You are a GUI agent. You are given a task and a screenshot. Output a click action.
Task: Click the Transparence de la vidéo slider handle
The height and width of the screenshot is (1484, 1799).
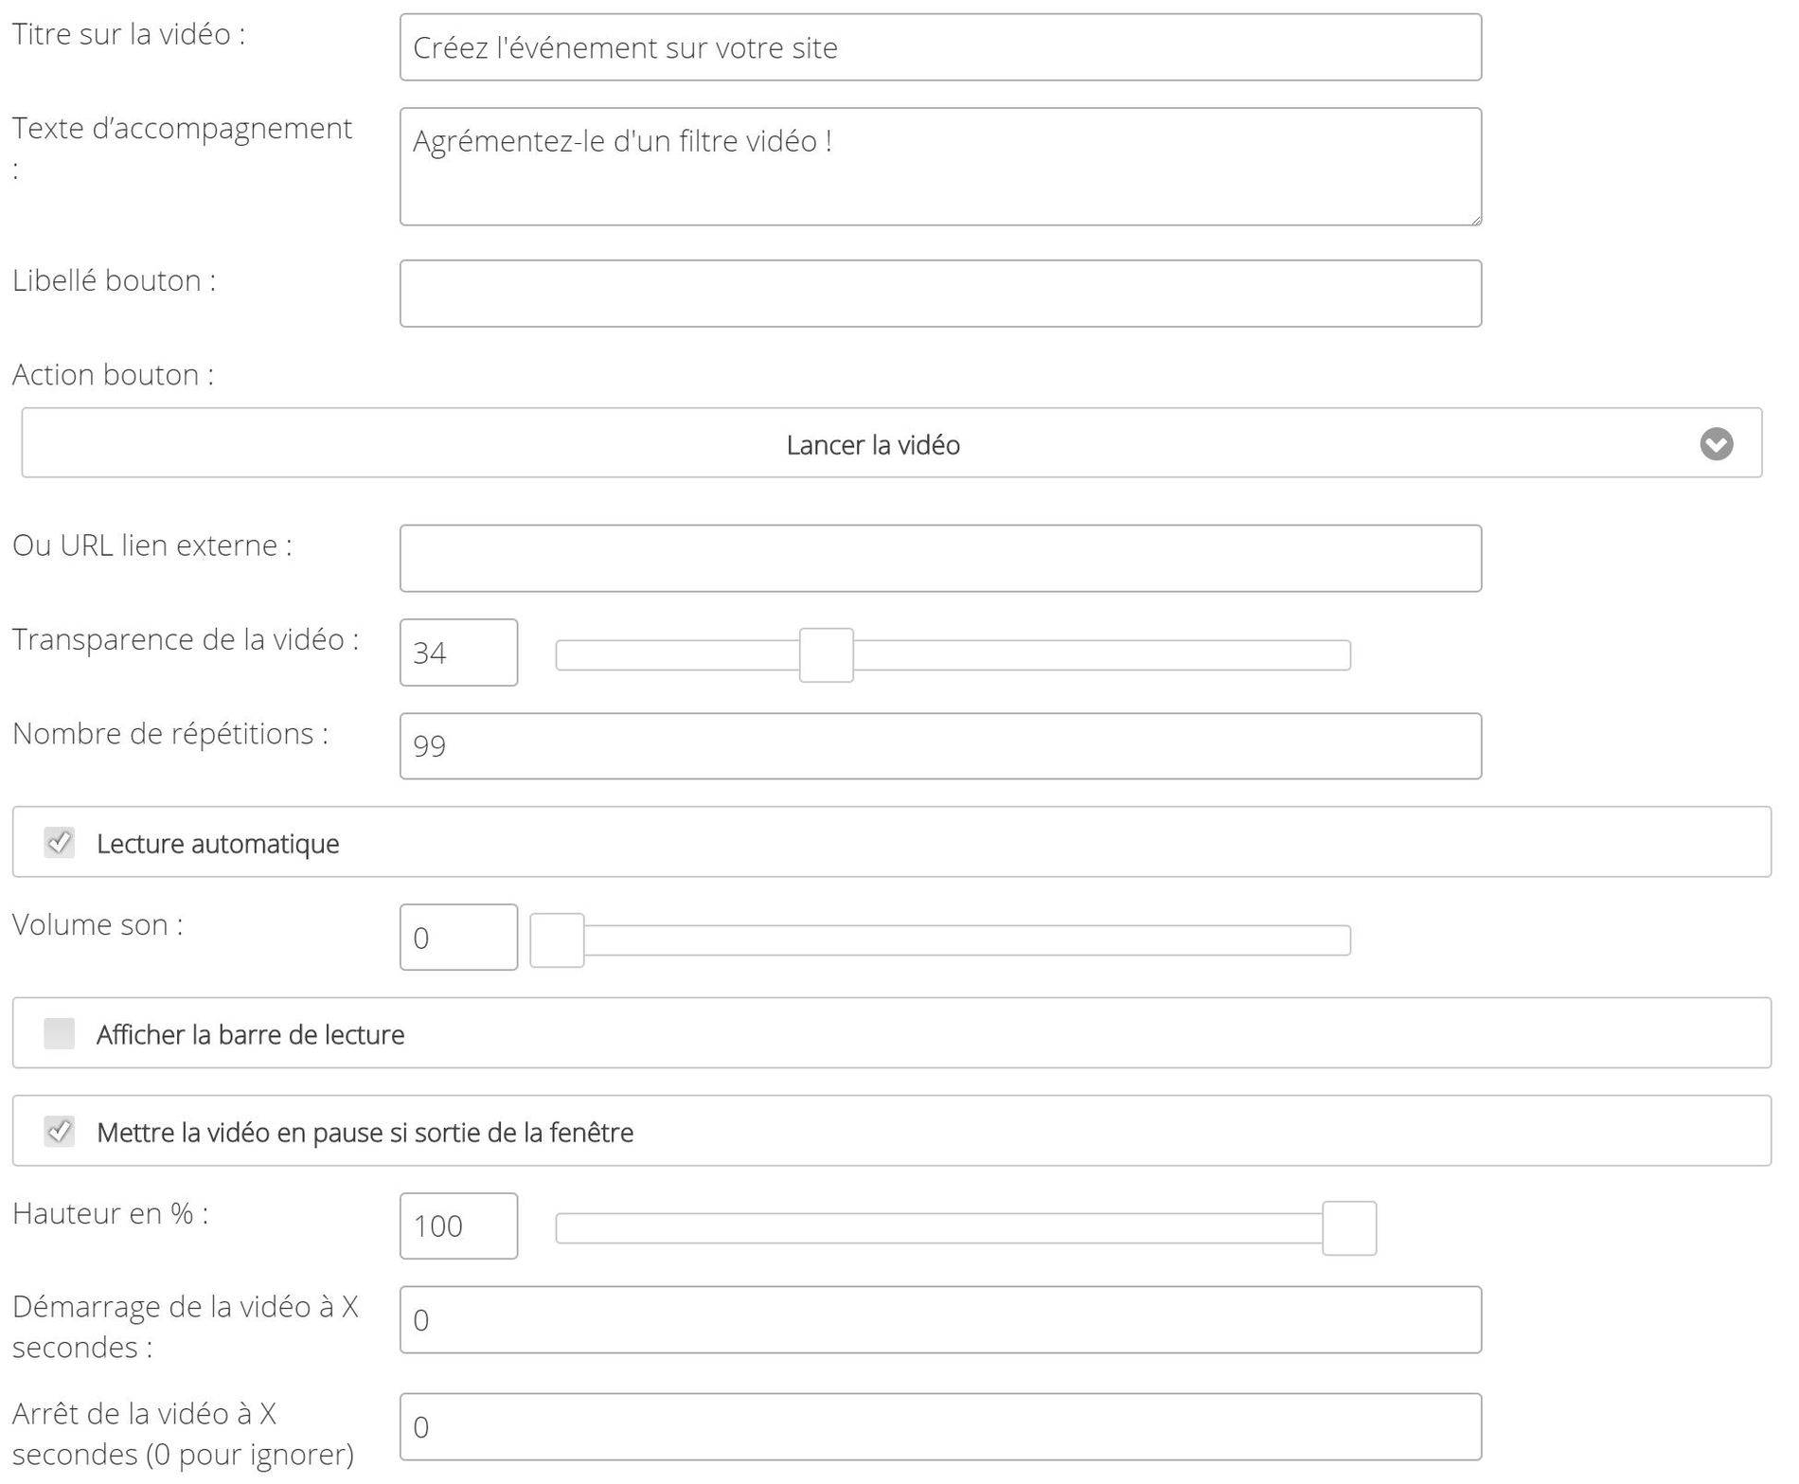(826, 654)
